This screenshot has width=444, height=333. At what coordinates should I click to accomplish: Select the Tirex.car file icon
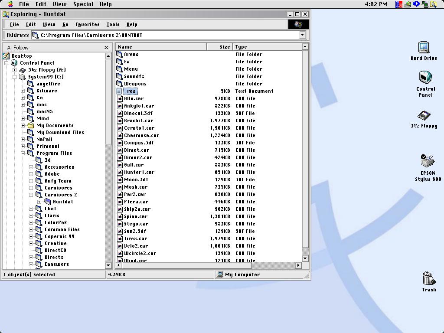tap(120, 238)
